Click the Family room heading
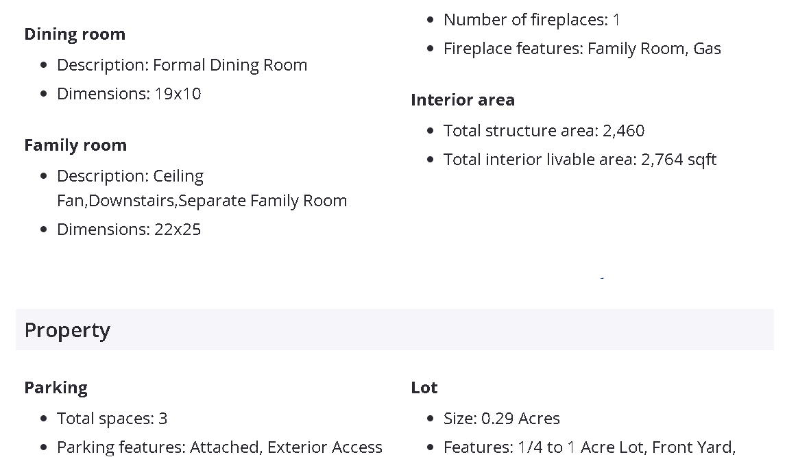Image resolution: width=798 pixels, height=457 pixels. (75, 145)
